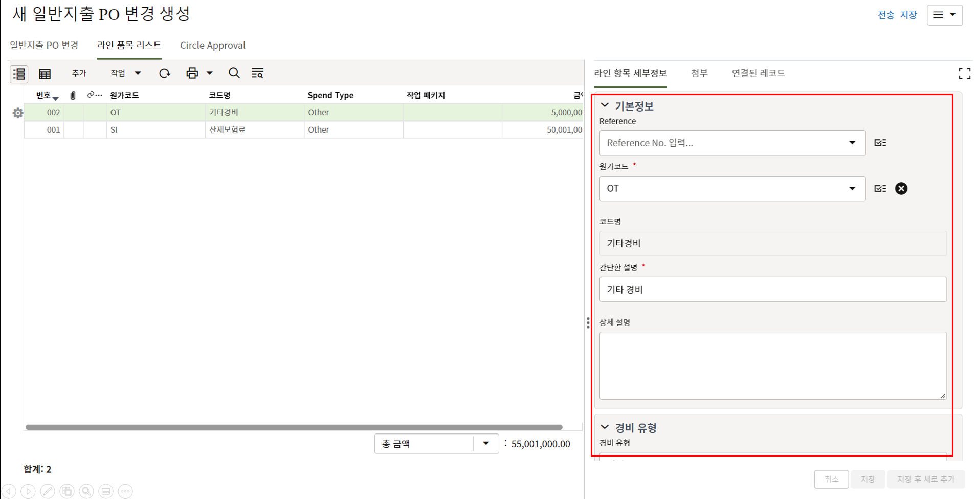Clear 원가코드 with the X icon
Viewport: 977px width, 499px height.
tap(901, 189)
